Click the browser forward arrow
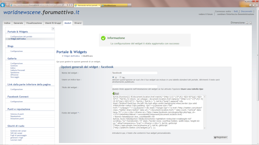The image size is (259, 145). (x=7, y=5)
